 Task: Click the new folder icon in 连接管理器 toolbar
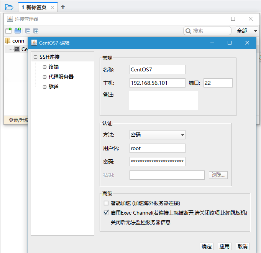[18, 31]
